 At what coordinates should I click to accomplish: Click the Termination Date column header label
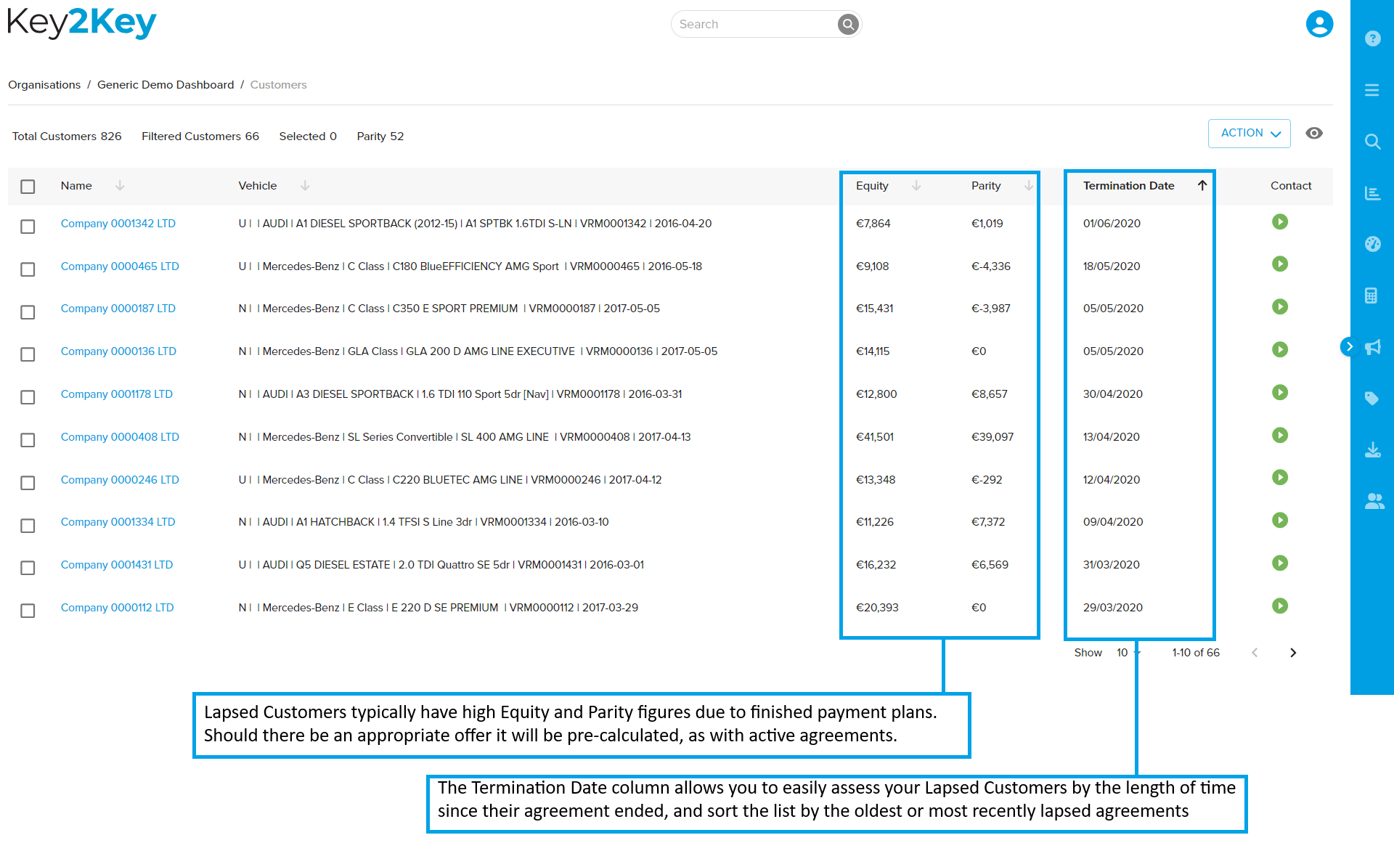(1128, 186)
